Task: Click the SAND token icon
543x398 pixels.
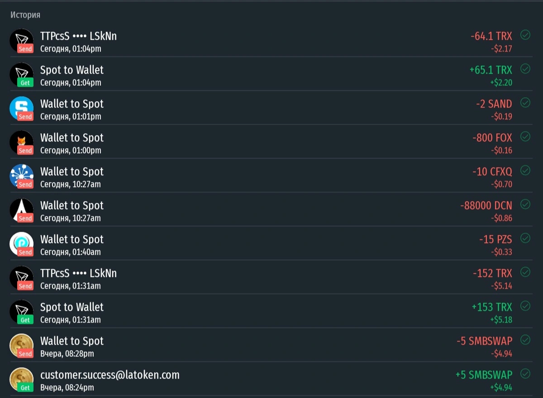Action: (21, 108)
